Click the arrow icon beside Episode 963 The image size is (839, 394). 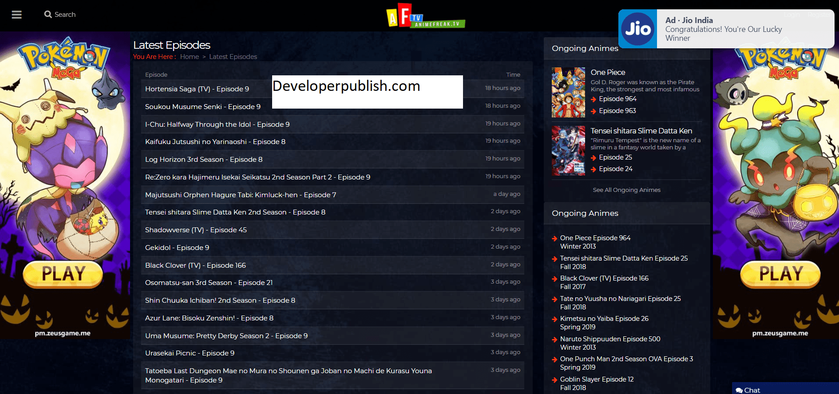594,111
